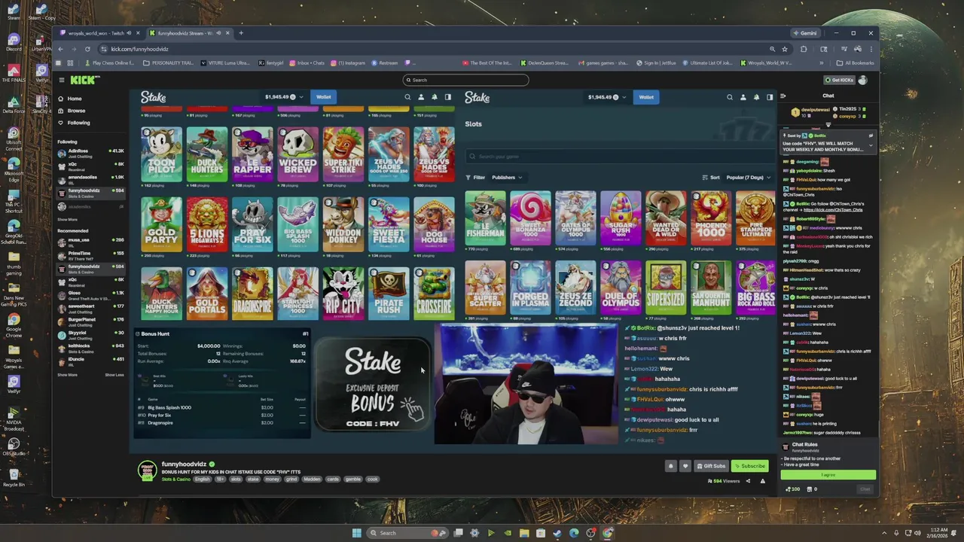This screenshot has width=964, height=542.
Task: Open Popular (7 Days) sort dropdown
Action: [749, 178]
